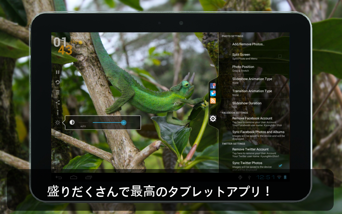Tap Remove Facebook Account
The image size is (342, 214).
(x=254, y=121)
